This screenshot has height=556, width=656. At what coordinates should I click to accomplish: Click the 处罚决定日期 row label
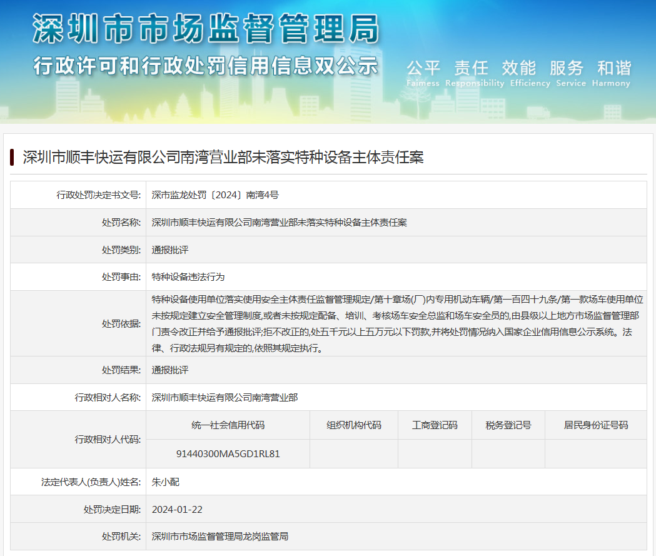(x=112, y=510)
